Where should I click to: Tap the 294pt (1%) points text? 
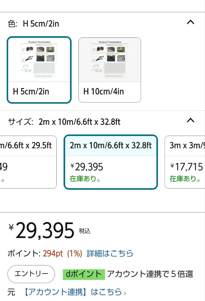tap(62, 253)
